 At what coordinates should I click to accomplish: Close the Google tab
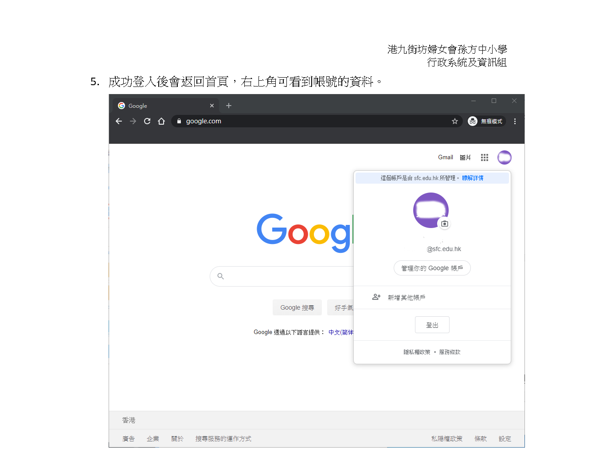pyautogui.click(x=212, y=106)
